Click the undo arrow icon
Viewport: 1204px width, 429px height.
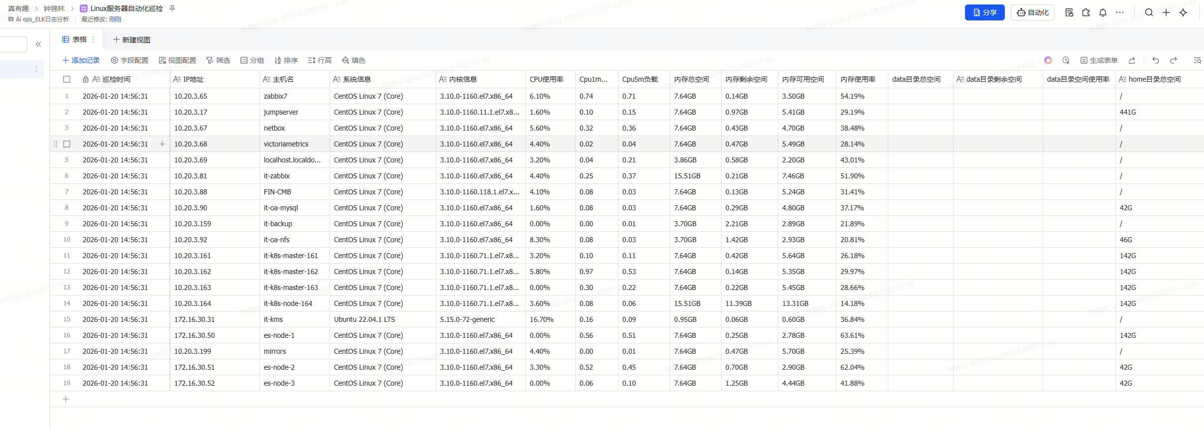click(x=1155, y=60)
